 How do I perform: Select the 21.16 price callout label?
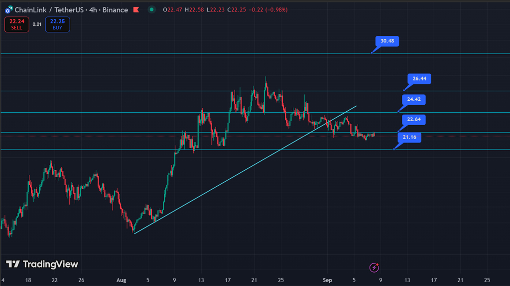(x=409, y=138)
